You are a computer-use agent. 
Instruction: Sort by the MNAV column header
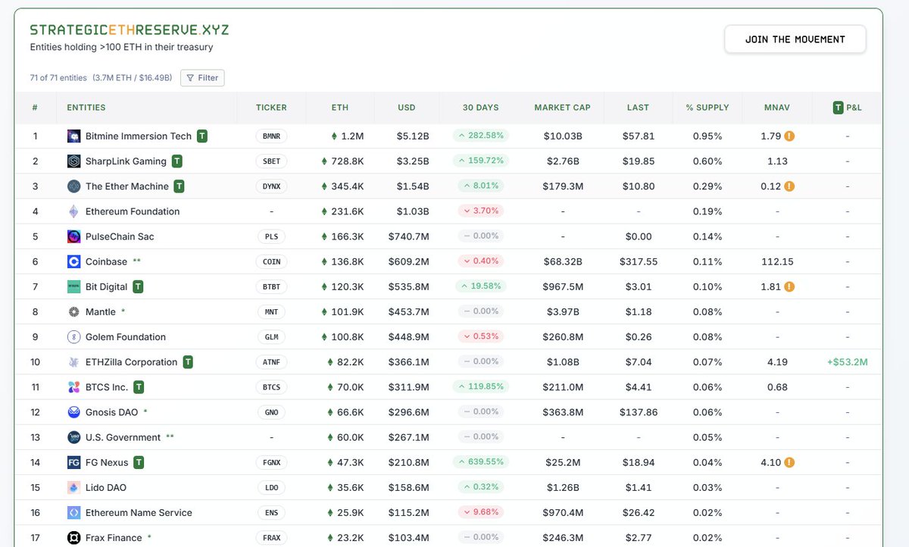click(x=777, y=108)
